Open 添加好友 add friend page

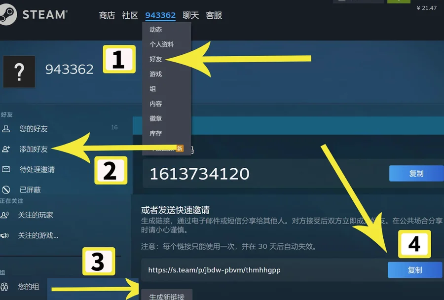pos(34,149)
